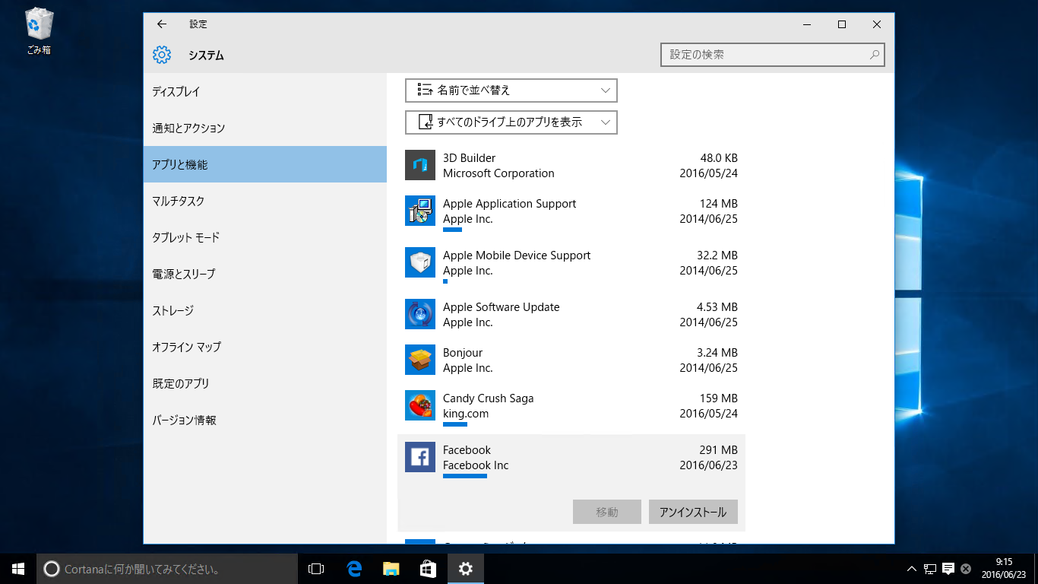Go back with the arrow in title bar

(162, 24)
